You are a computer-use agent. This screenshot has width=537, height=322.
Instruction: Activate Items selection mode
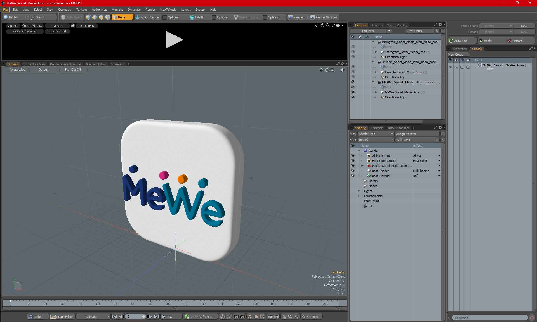tap(122, 17)
